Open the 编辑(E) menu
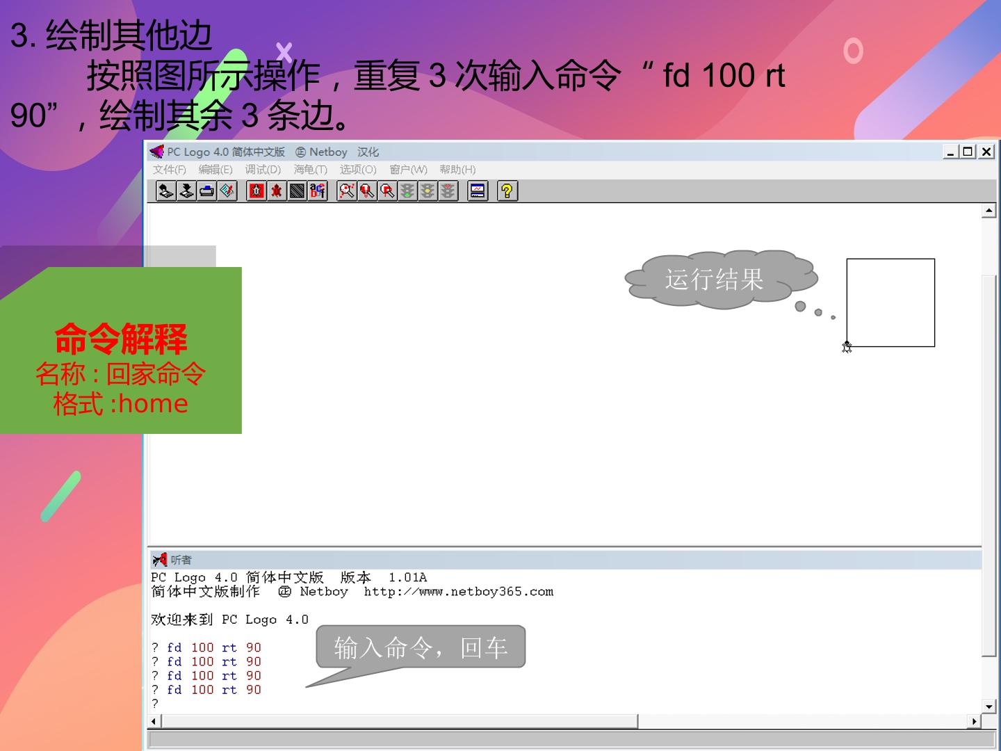Image resolution: width=1001 pixels, height=751 pixels. click(215, 170)
